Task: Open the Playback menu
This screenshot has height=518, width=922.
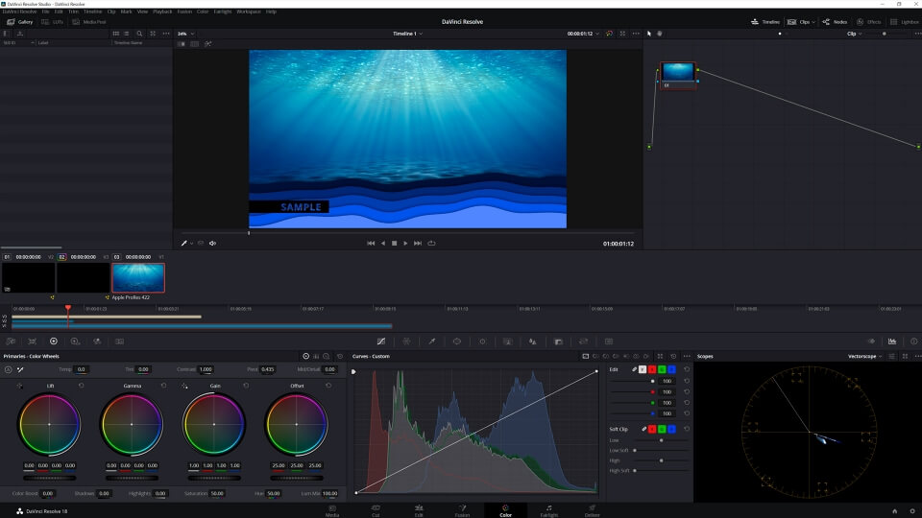Action: point(162,12)
